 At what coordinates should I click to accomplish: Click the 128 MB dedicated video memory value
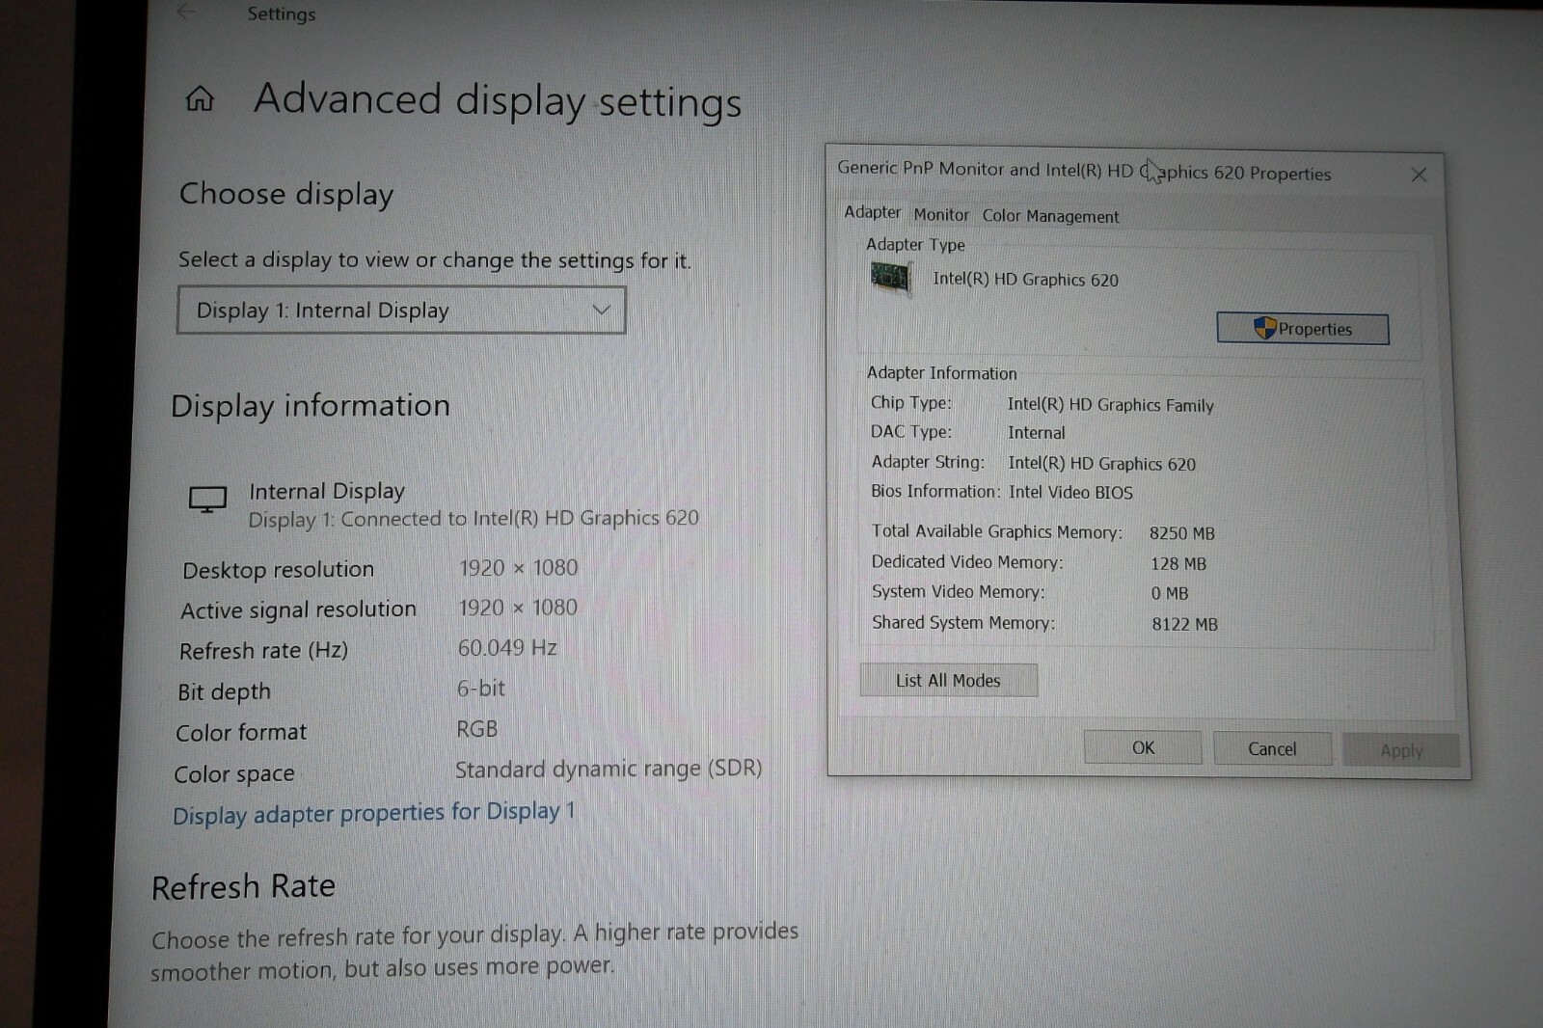[1178, 564]
